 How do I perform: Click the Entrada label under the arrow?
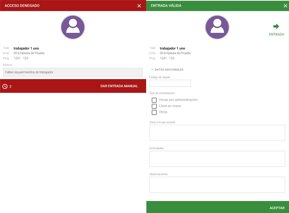pyautogui.click(x=276, y=34)
